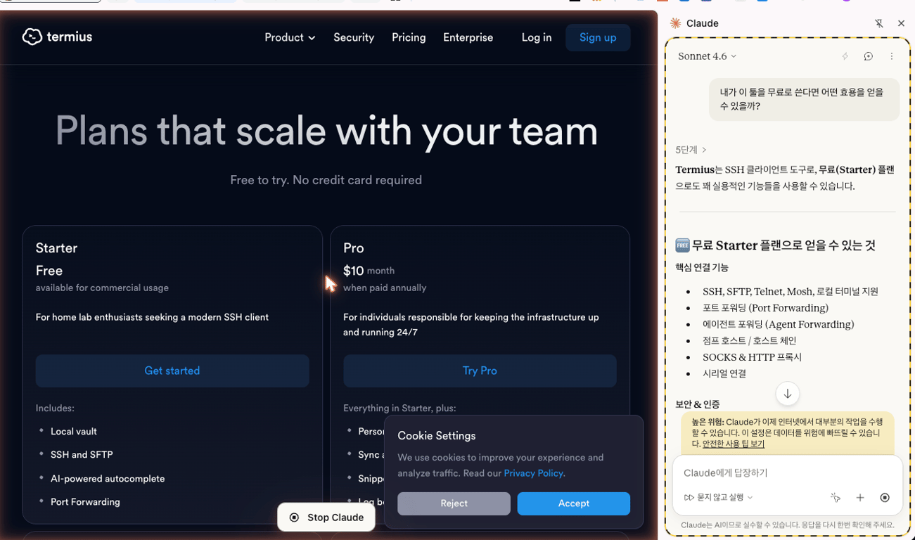Viewport: 915px width, 540px height.
Task: Click the "Cookie Settings" title
Action: (437, 436)
